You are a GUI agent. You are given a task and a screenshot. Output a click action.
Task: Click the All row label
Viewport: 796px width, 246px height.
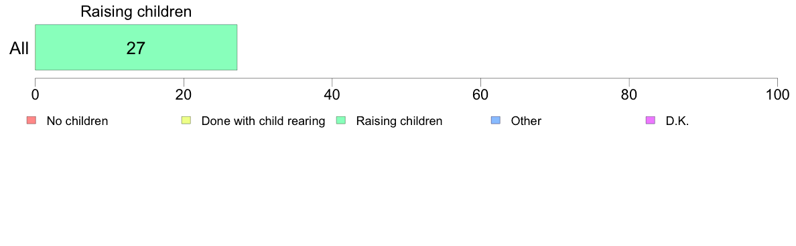(19, 49)
